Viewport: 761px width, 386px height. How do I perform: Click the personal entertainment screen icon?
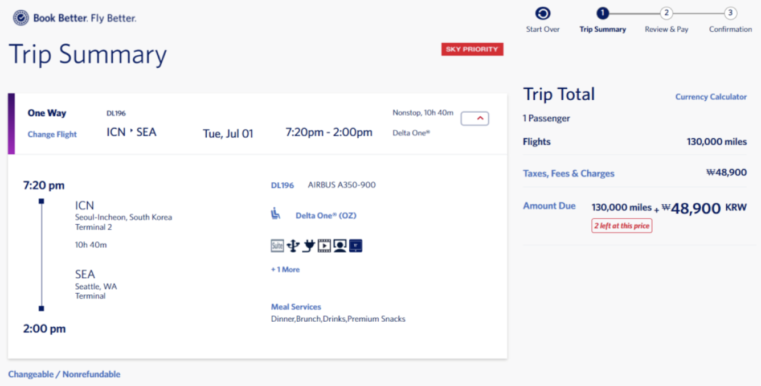coord(340,246)
